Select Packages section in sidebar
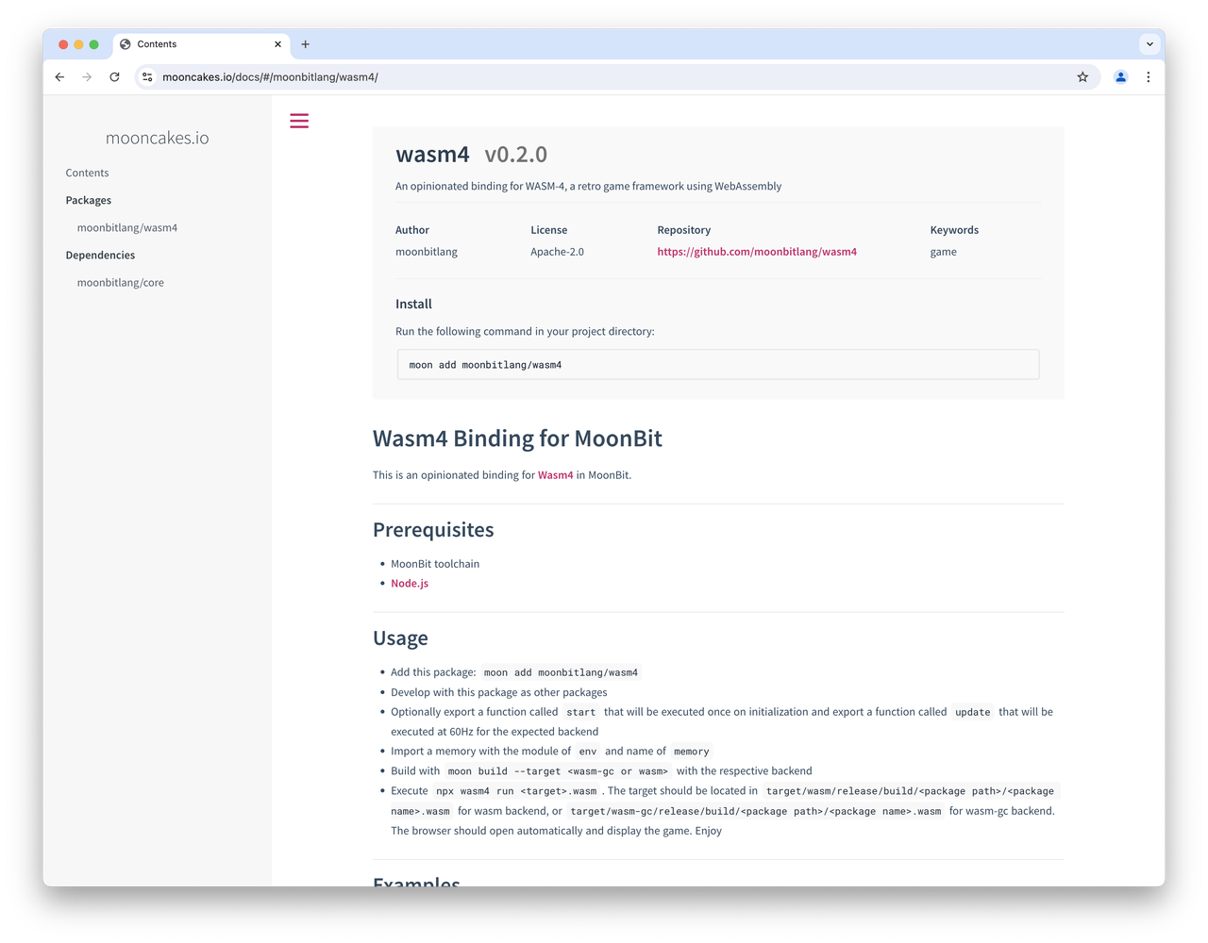This screenshot has height=943, width=1208. tap(89, 200)
